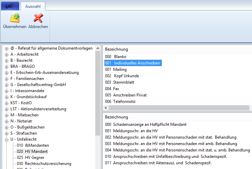Viewport: 252px width, 169px height.
Task: Click the Übernehmen icon button
Action: pos(15,21)
